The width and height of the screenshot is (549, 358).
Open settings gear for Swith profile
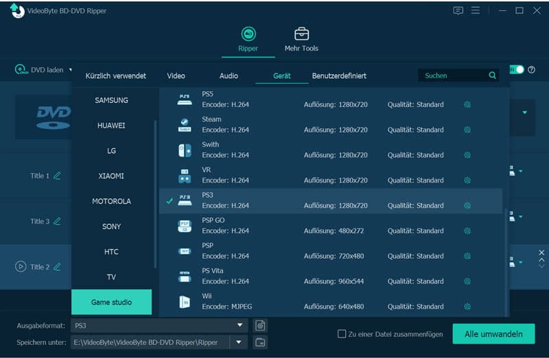point(467,155)
